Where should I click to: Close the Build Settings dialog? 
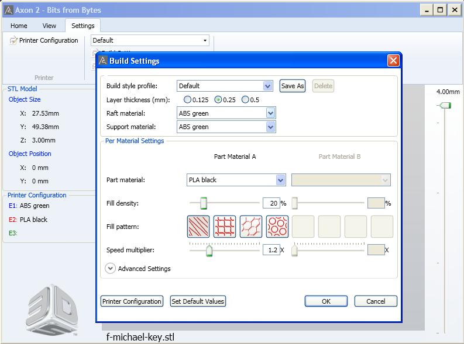pyautogui.click(x=393, y=61)
